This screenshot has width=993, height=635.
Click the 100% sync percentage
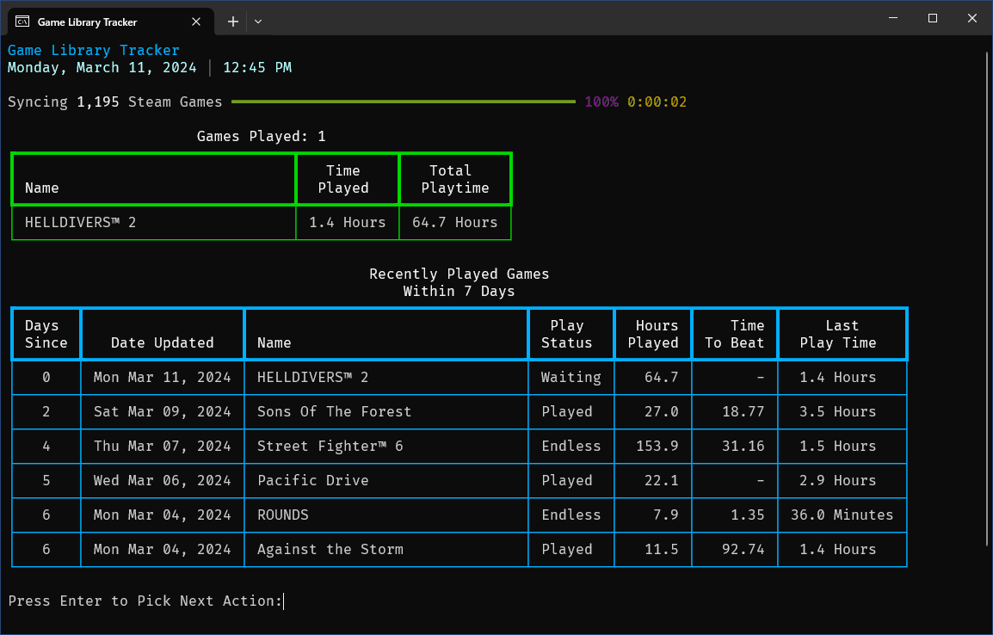click(x=601, y=102)
